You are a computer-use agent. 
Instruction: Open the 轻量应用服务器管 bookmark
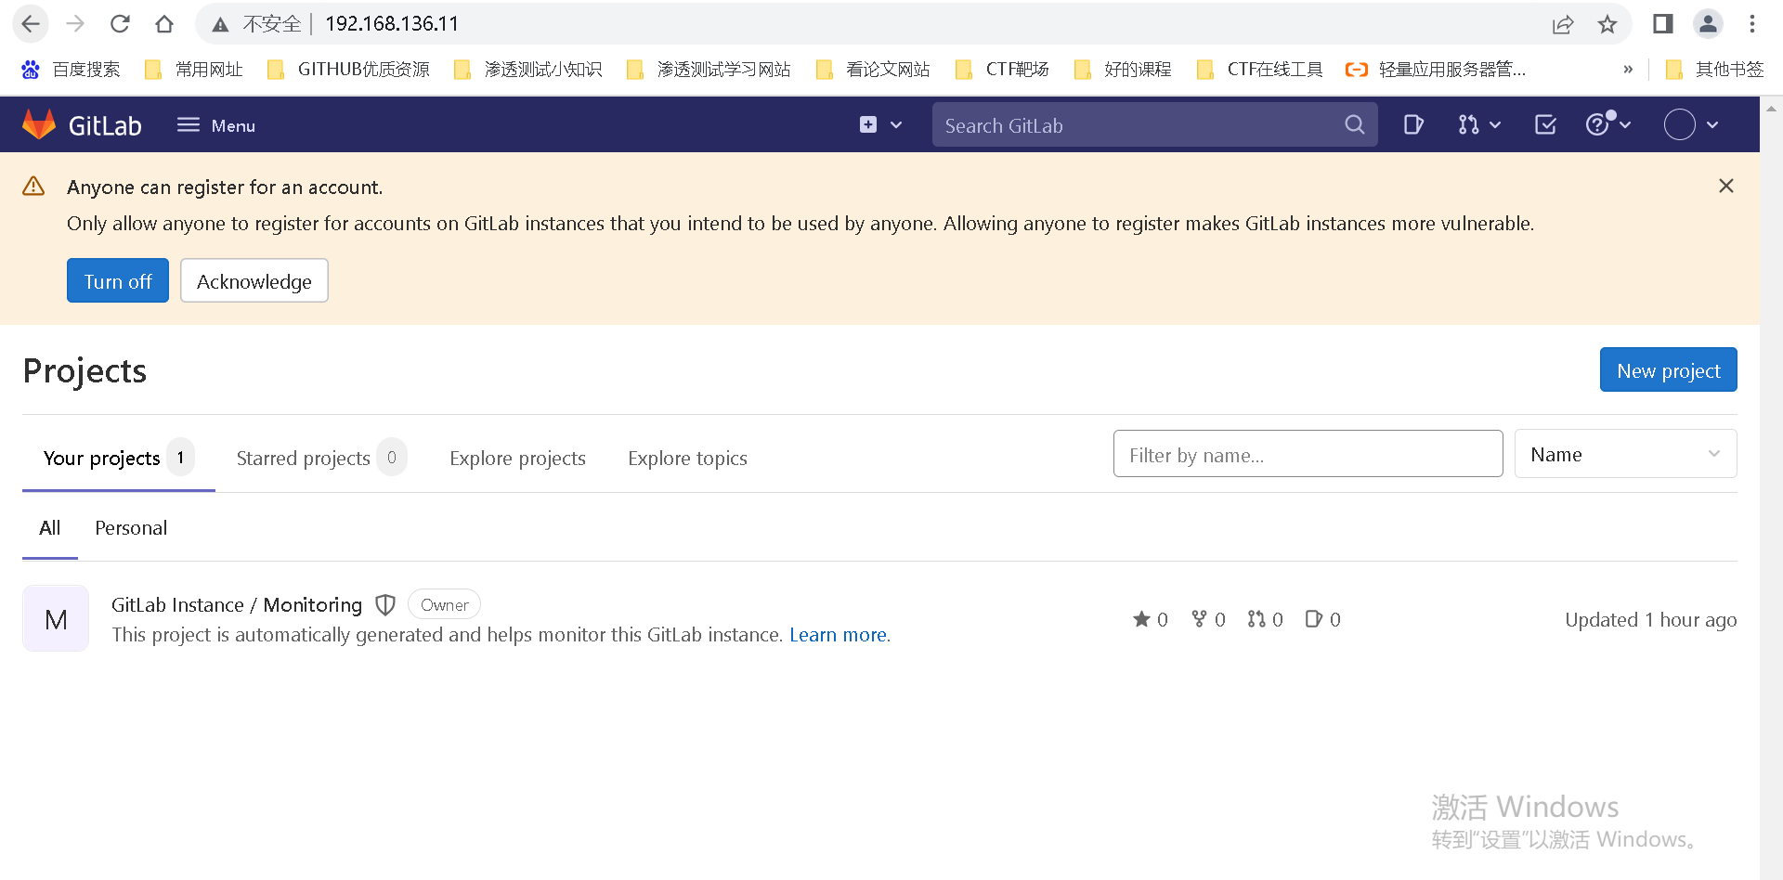[x=1436, y=70]
